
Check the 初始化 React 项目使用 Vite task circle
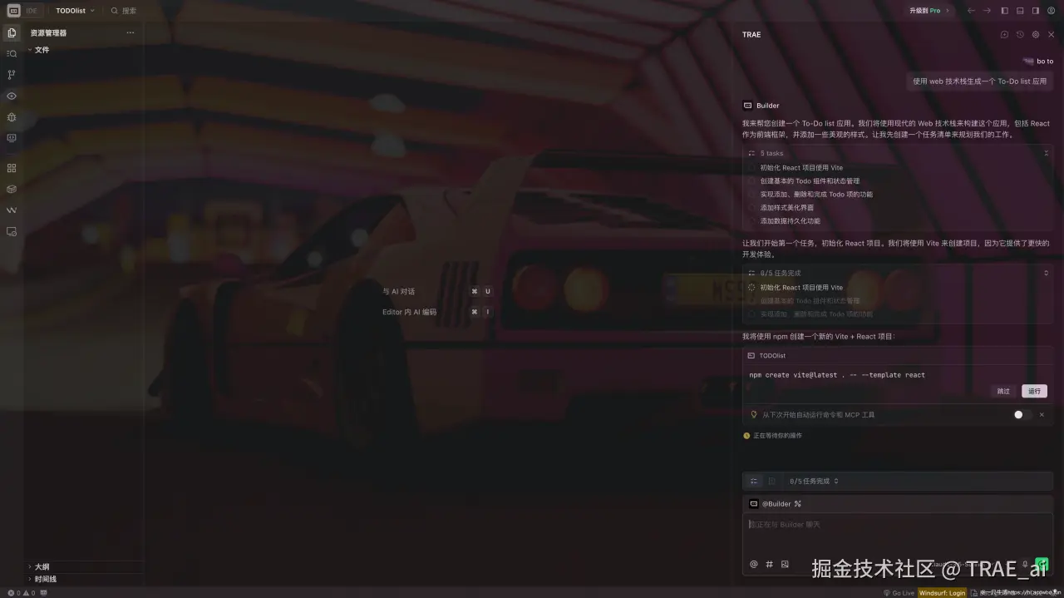[x=752, y=167]
